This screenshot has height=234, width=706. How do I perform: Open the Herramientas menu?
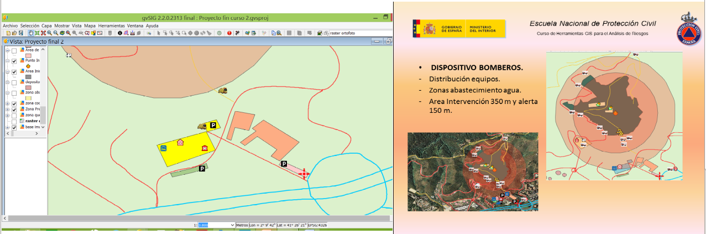tap(111, 25)
